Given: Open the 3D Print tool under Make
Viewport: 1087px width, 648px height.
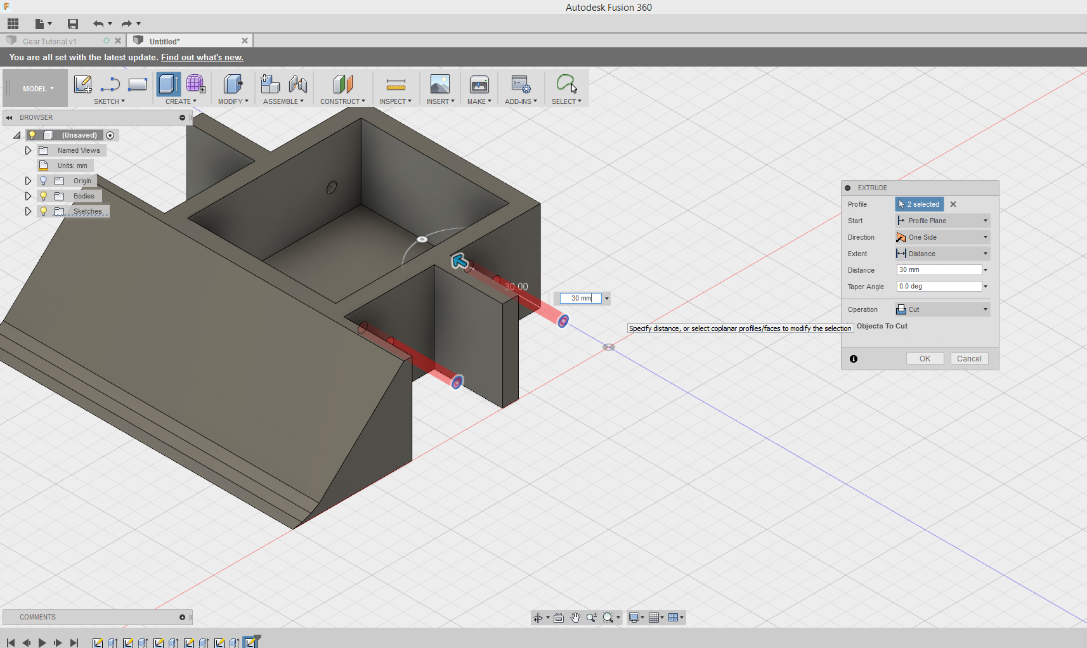Looking at the screenshot, I should [x=479, y=84].
